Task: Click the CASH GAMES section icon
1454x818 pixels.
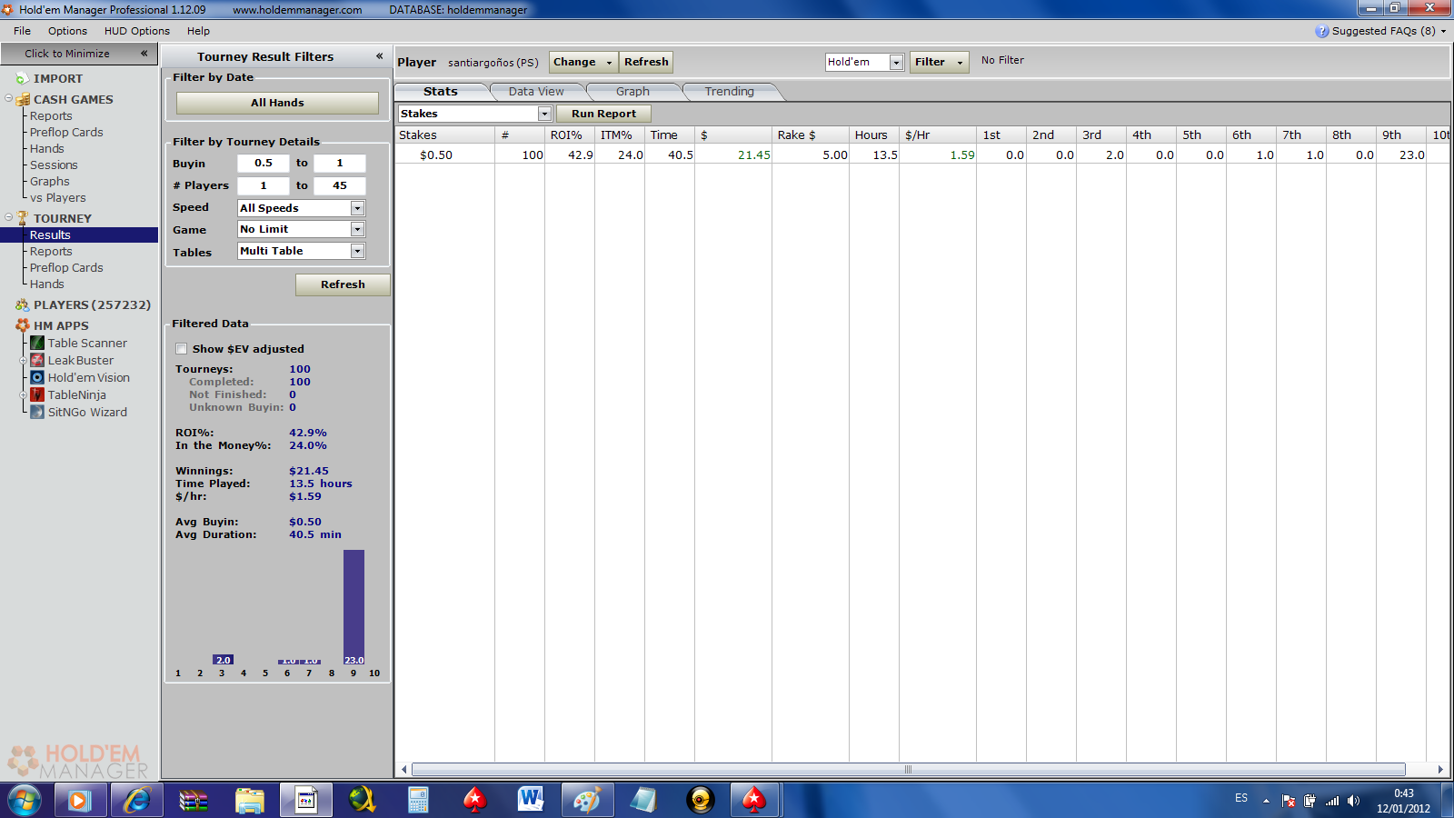Action: [x=23, y=99]
